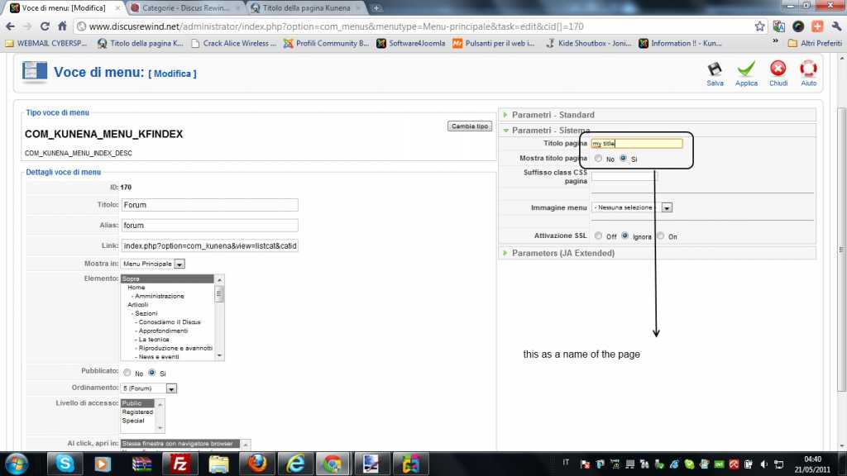847x476 pixels.
Task: Switch to Titolo della pagina Kunena tab
Action: (x=303, y=7)
